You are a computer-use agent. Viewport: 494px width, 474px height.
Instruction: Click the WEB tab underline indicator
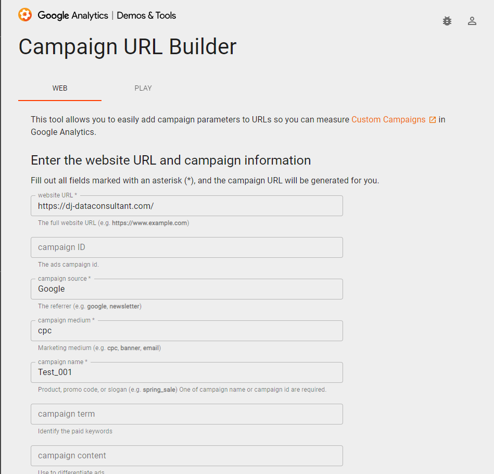tap(59, 99)
